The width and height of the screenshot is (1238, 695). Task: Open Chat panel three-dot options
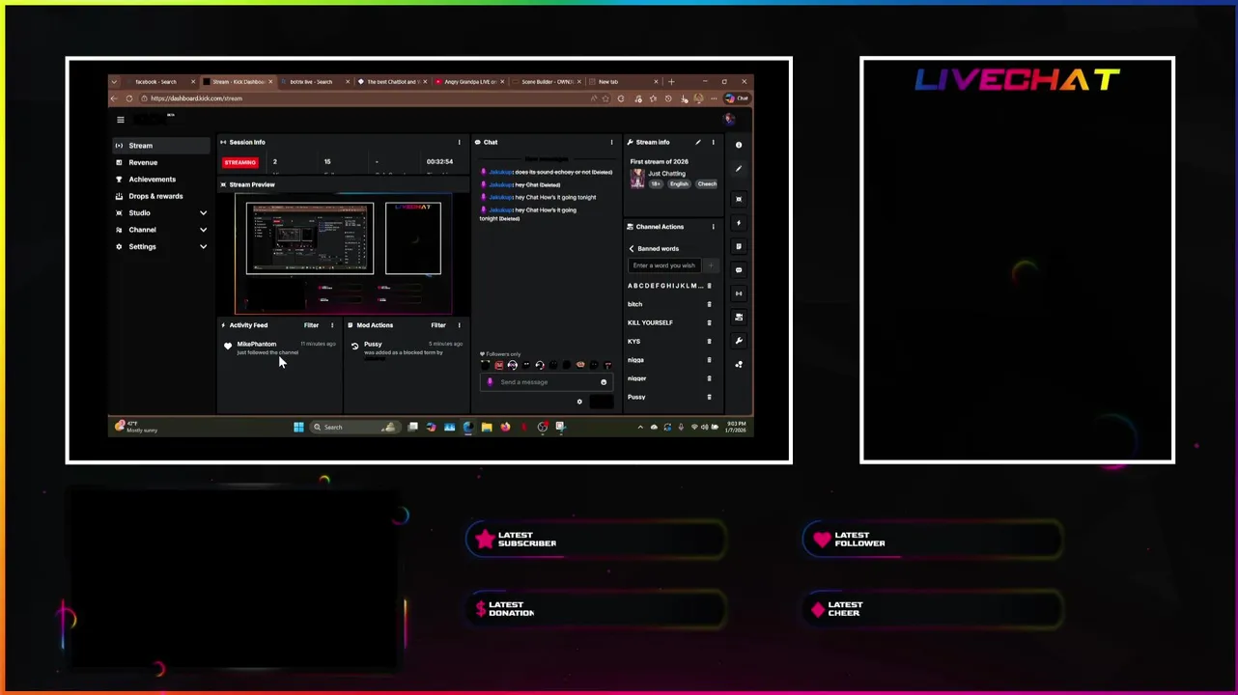pos(611,142)
